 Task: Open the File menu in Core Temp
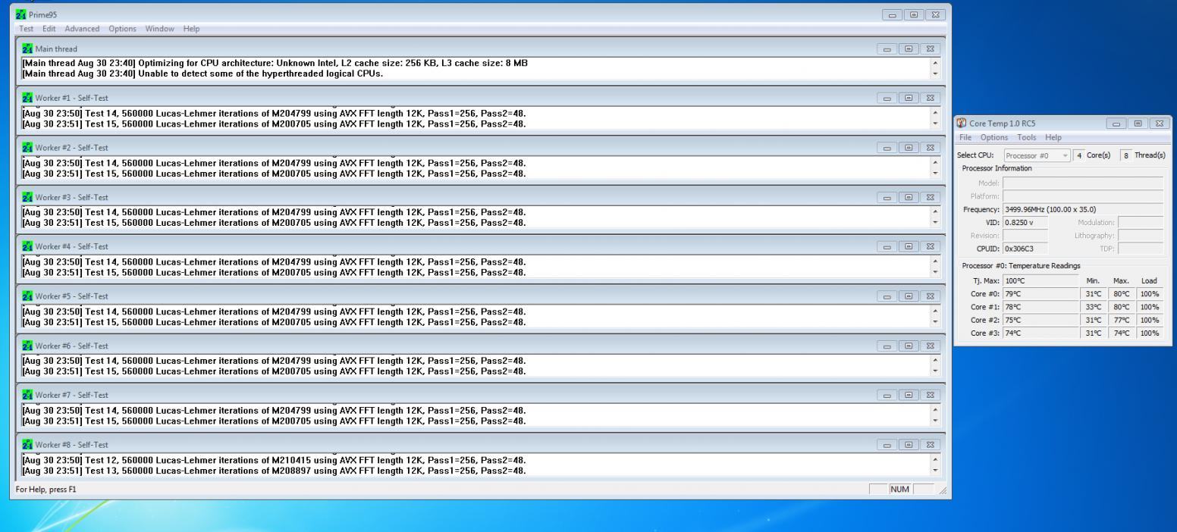(965, 137)
